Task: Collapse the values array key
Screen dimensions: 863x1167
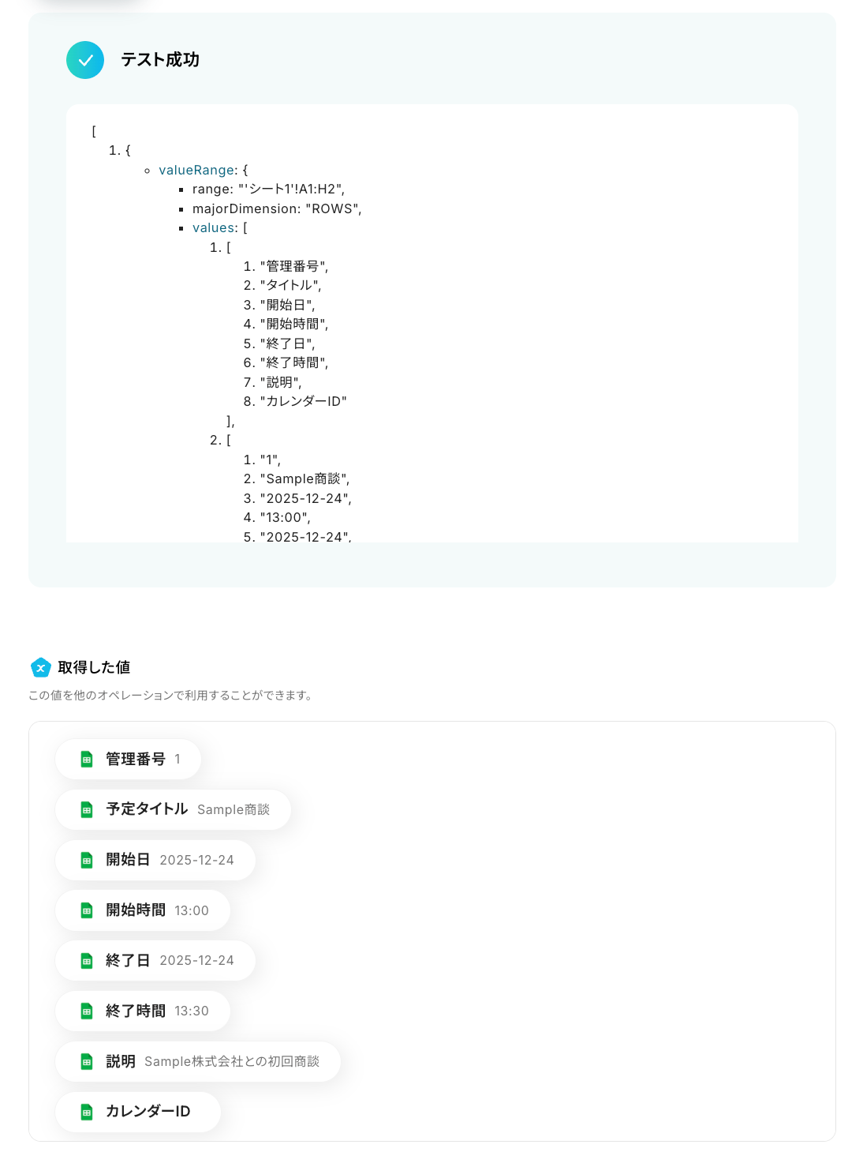Action: (x=214, y=228)
